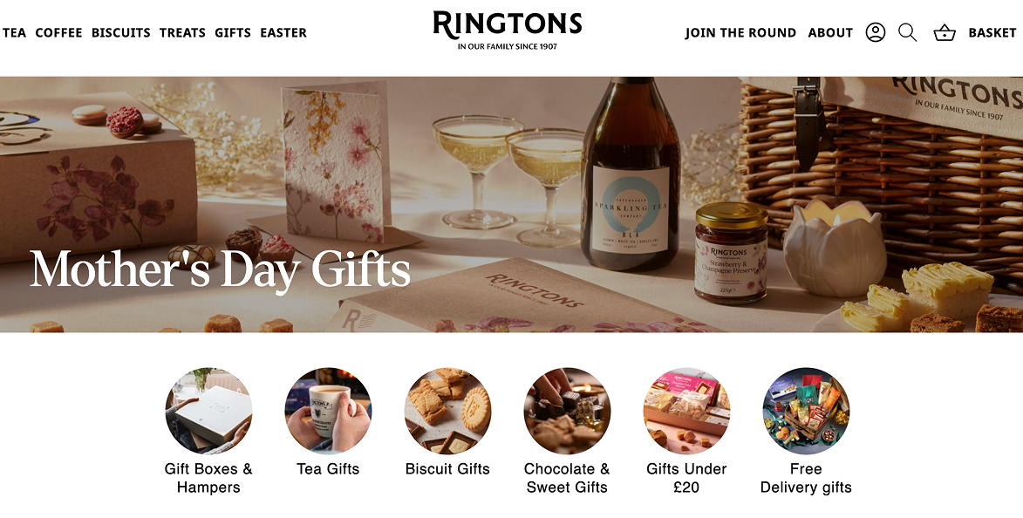
Task: Open the Coffee menu
Action: 58,32
